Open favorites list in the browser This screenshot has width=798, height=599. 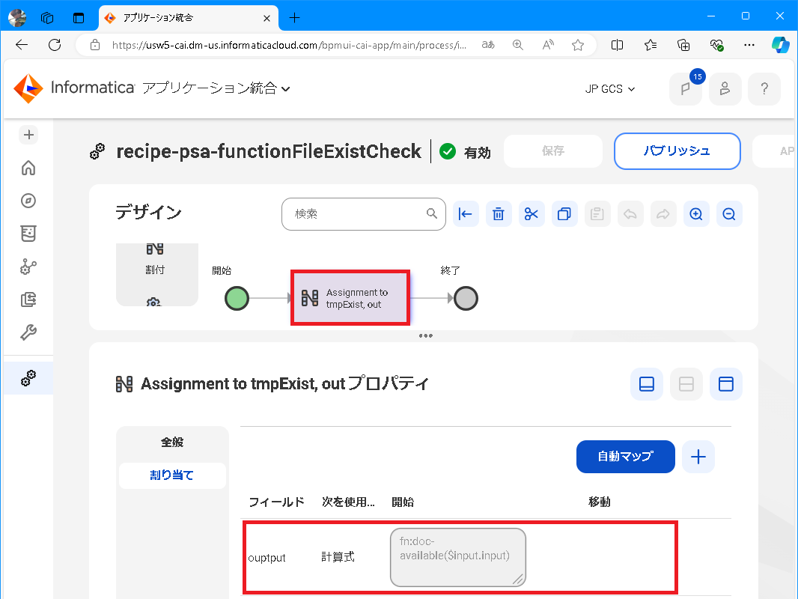point(650,45)
